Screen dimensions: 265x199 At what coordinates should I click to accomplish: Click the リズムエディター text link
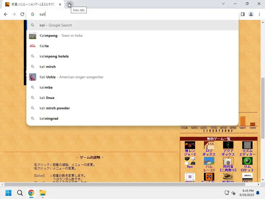(247, 153)
